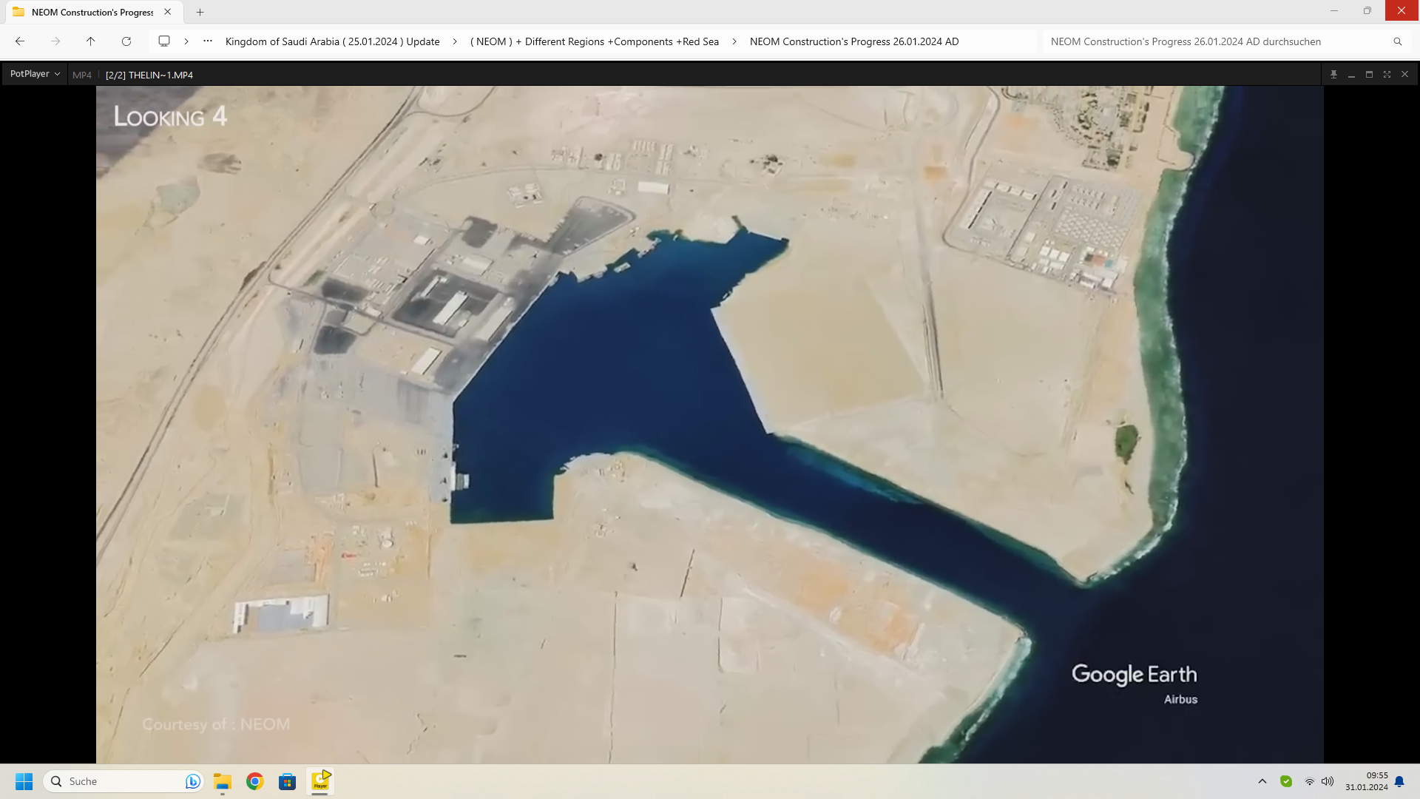Screen dimensions: 1420x799
Task: Pin PotPlayer window on top
Action: tap(1333, 75)
